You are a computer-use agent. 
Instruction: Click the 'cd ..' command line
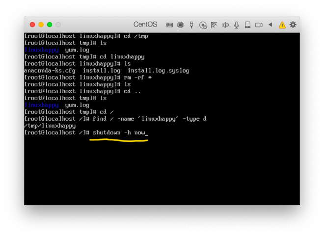tap(82, 91)
